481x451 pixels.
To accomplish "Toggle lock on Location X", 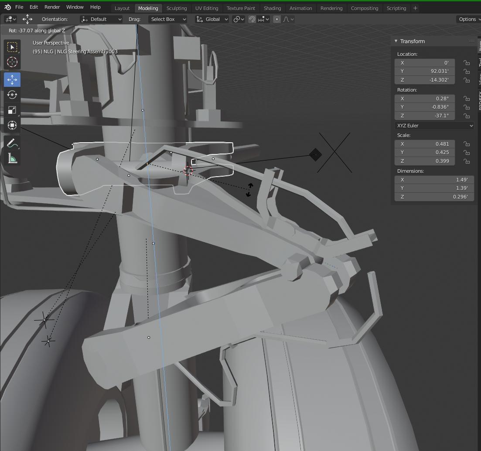I will coord(467,63).
